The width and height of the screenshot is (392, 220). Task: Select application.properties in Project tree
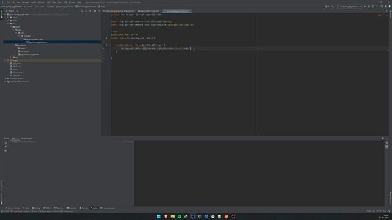29,54
